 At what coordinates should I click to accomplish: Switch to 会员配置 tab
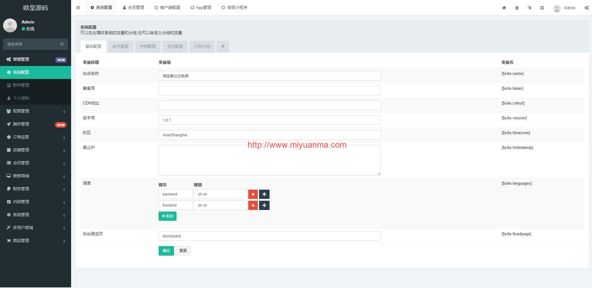point(175,47)
